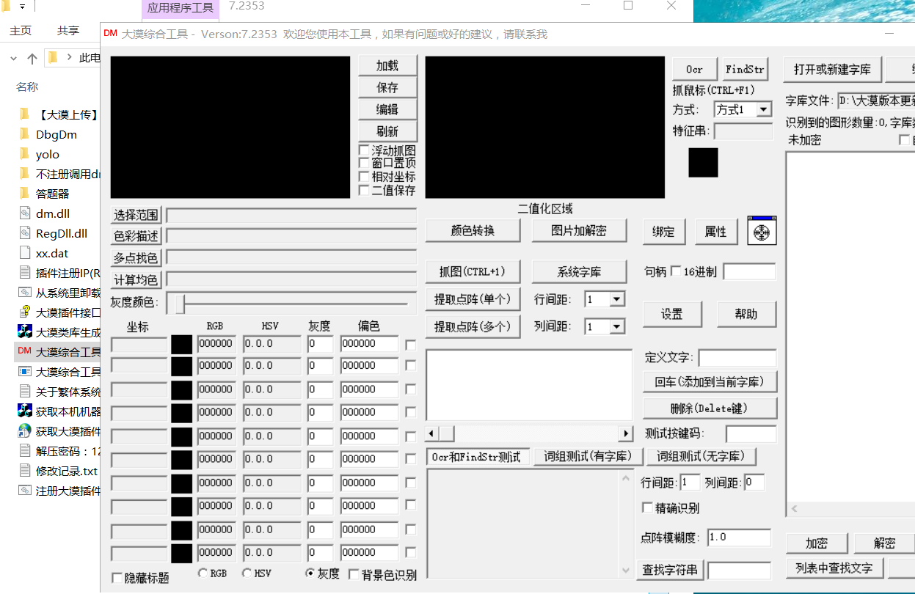
Task: Click the black color swatch below 特征串
Action: click(x=703, y=162)
